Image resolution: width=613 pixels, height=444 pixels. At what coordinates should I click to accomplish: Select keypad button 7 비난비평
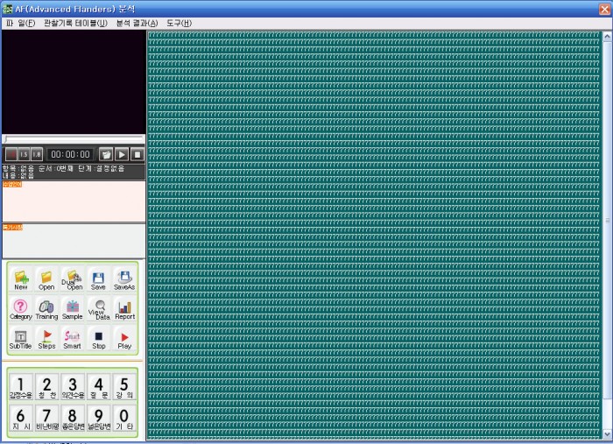[x=46, y=419]
